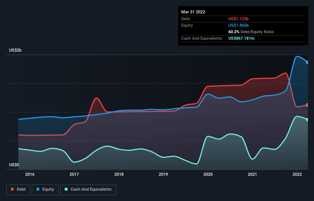This screenshot has height=201, width=314.
Task: Click the Mar 31 2022 tooltip date
Action: coord(193,12)
